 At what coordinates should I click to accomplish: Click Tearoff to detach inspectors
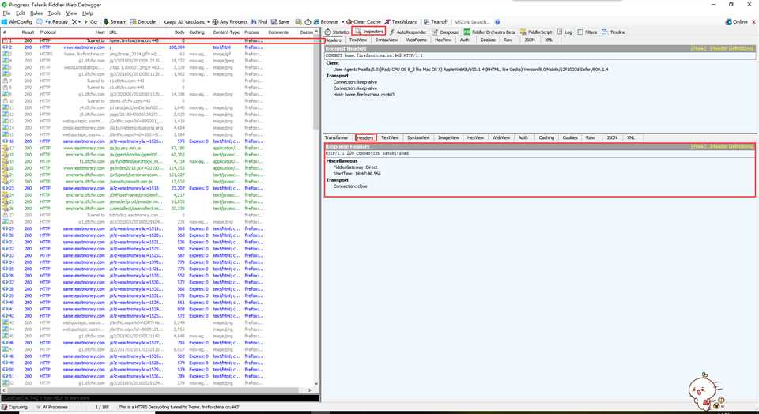pyautogui.click(x=436, y=22)
